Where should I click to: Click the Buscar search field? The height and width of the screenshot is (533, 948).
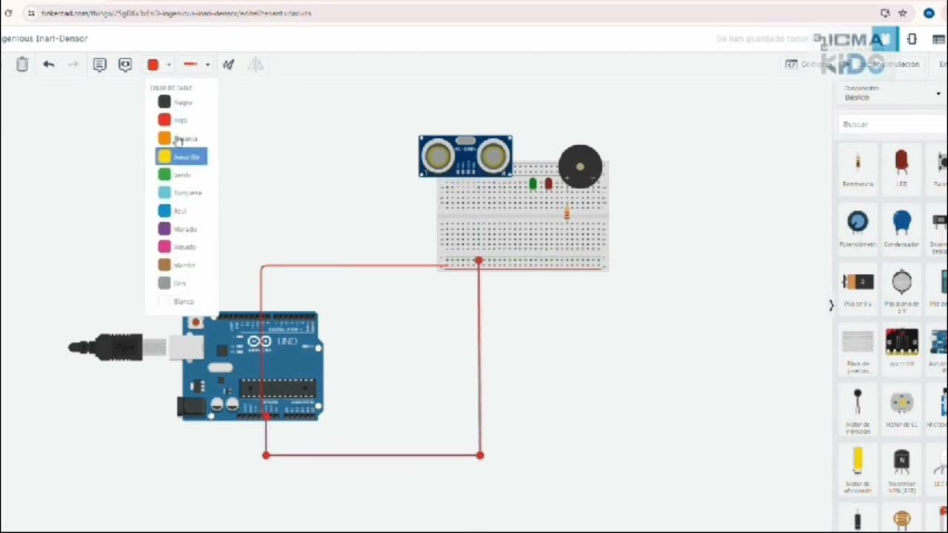pos(892,124)
